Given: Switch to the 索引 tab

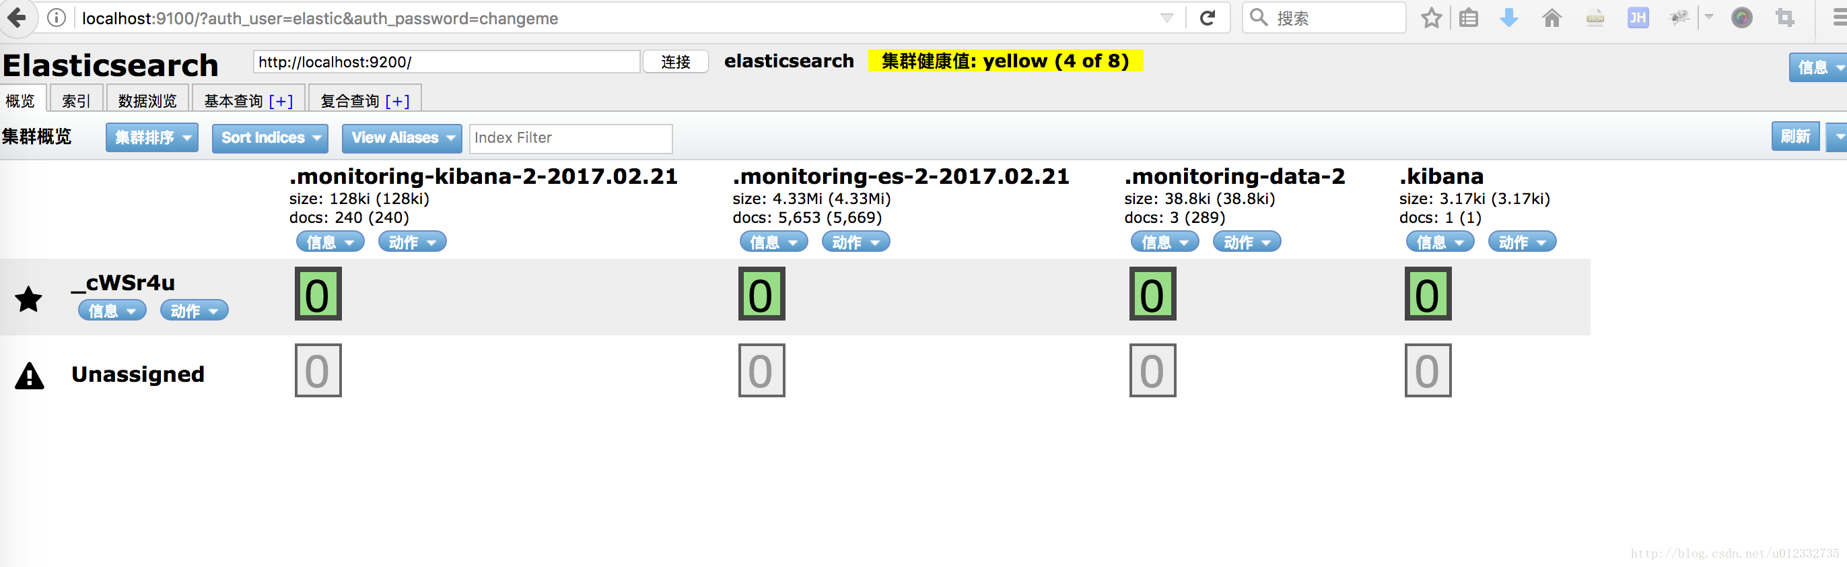Looking at the screenshot, I should coord(76,100).
